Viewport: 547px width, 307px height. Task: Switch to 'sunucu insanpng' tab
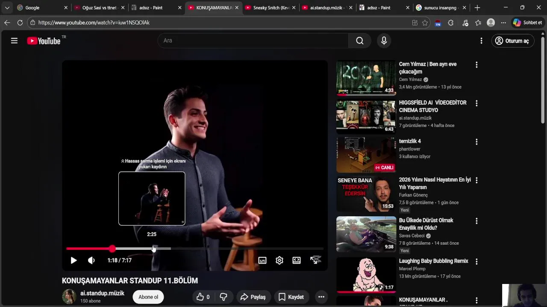(x=441, y=8)
